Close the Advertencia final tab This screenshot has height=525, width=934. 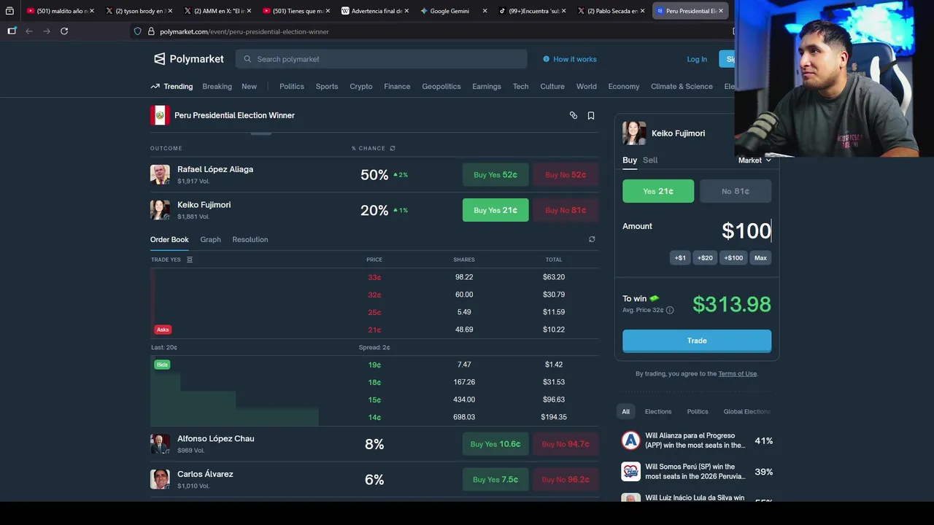(x=406, y=11)
